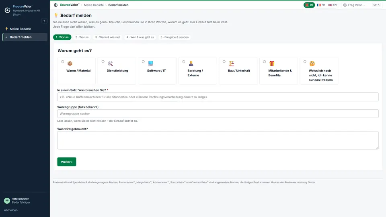Switch language to French FR
This screenshot has height=217, width=386.
point(321,5)
